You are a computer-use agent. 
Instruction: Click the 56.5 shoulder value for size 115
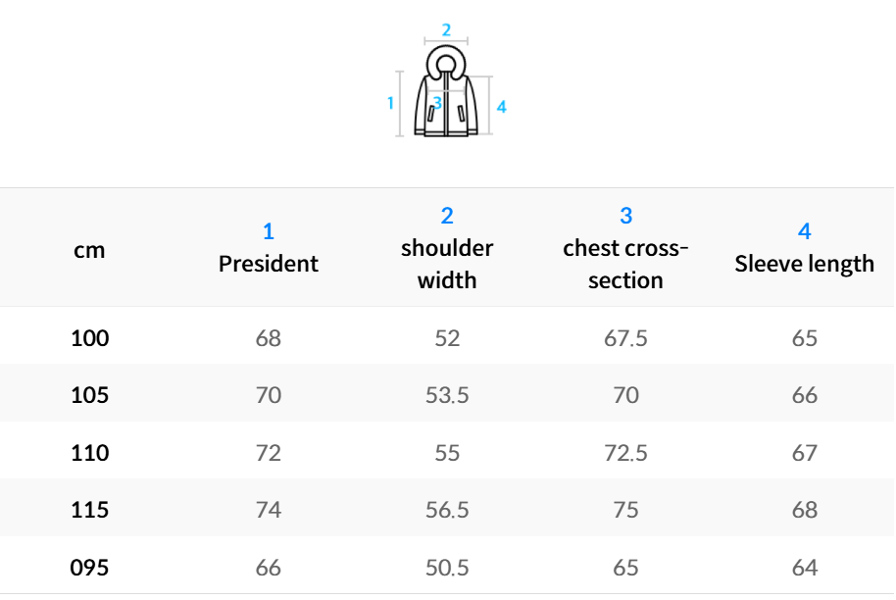pyautogui.click(x=447, y=510)
